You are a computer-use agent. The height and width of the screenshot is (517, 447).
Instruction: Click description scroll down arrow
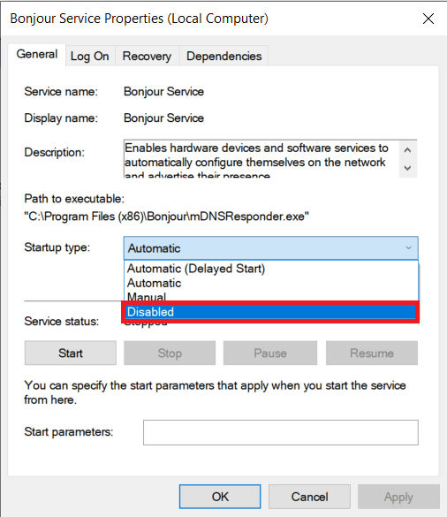tap(407, 168)
